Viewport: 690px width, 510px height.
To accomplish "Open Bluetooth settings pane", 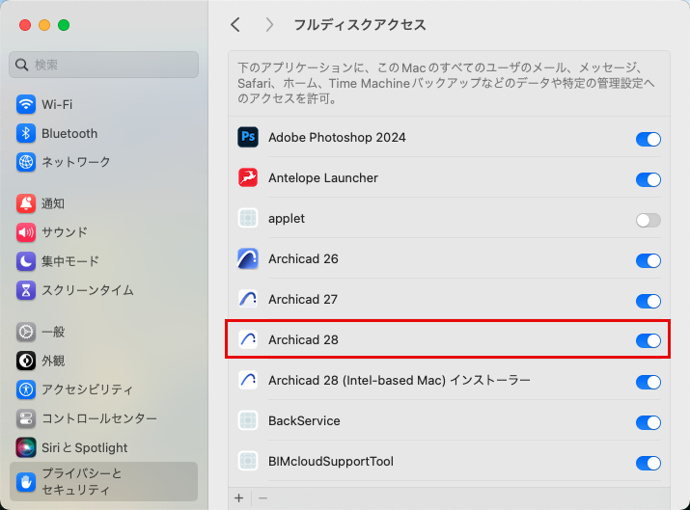I will (x=104, y=133).
